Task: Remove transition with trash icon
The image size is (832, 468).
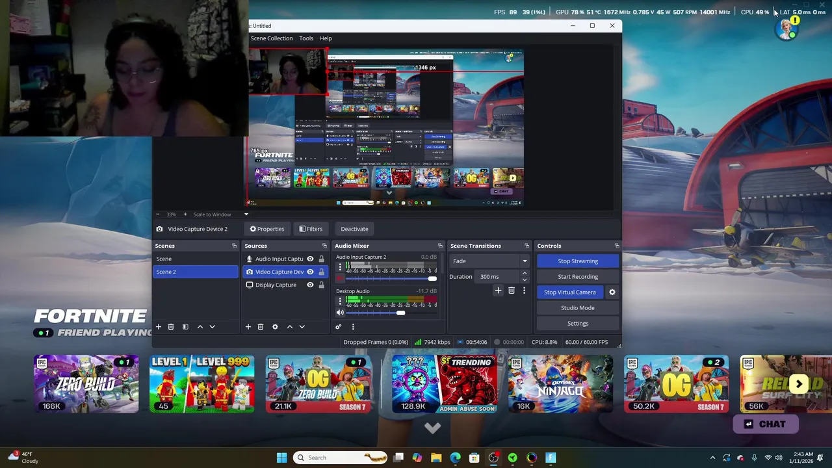Action: point(512,291)
